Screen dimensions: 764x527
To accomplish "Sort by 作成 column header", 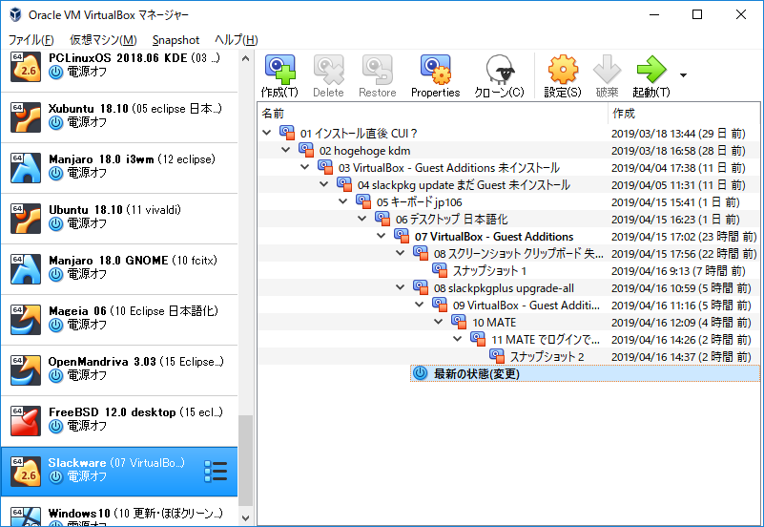I will pos(683,113).
